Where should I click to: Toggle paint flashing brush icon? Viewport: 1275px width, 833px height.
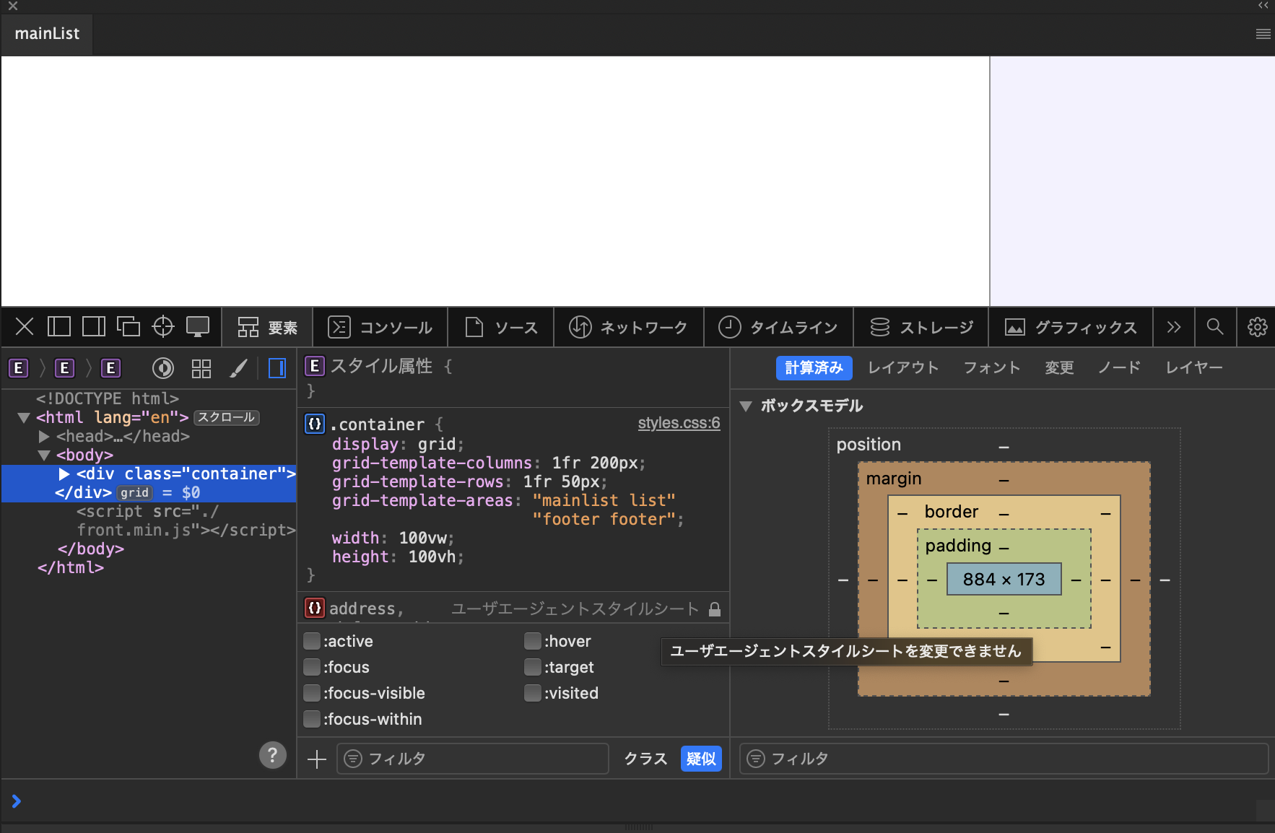[x=239, y=368]
